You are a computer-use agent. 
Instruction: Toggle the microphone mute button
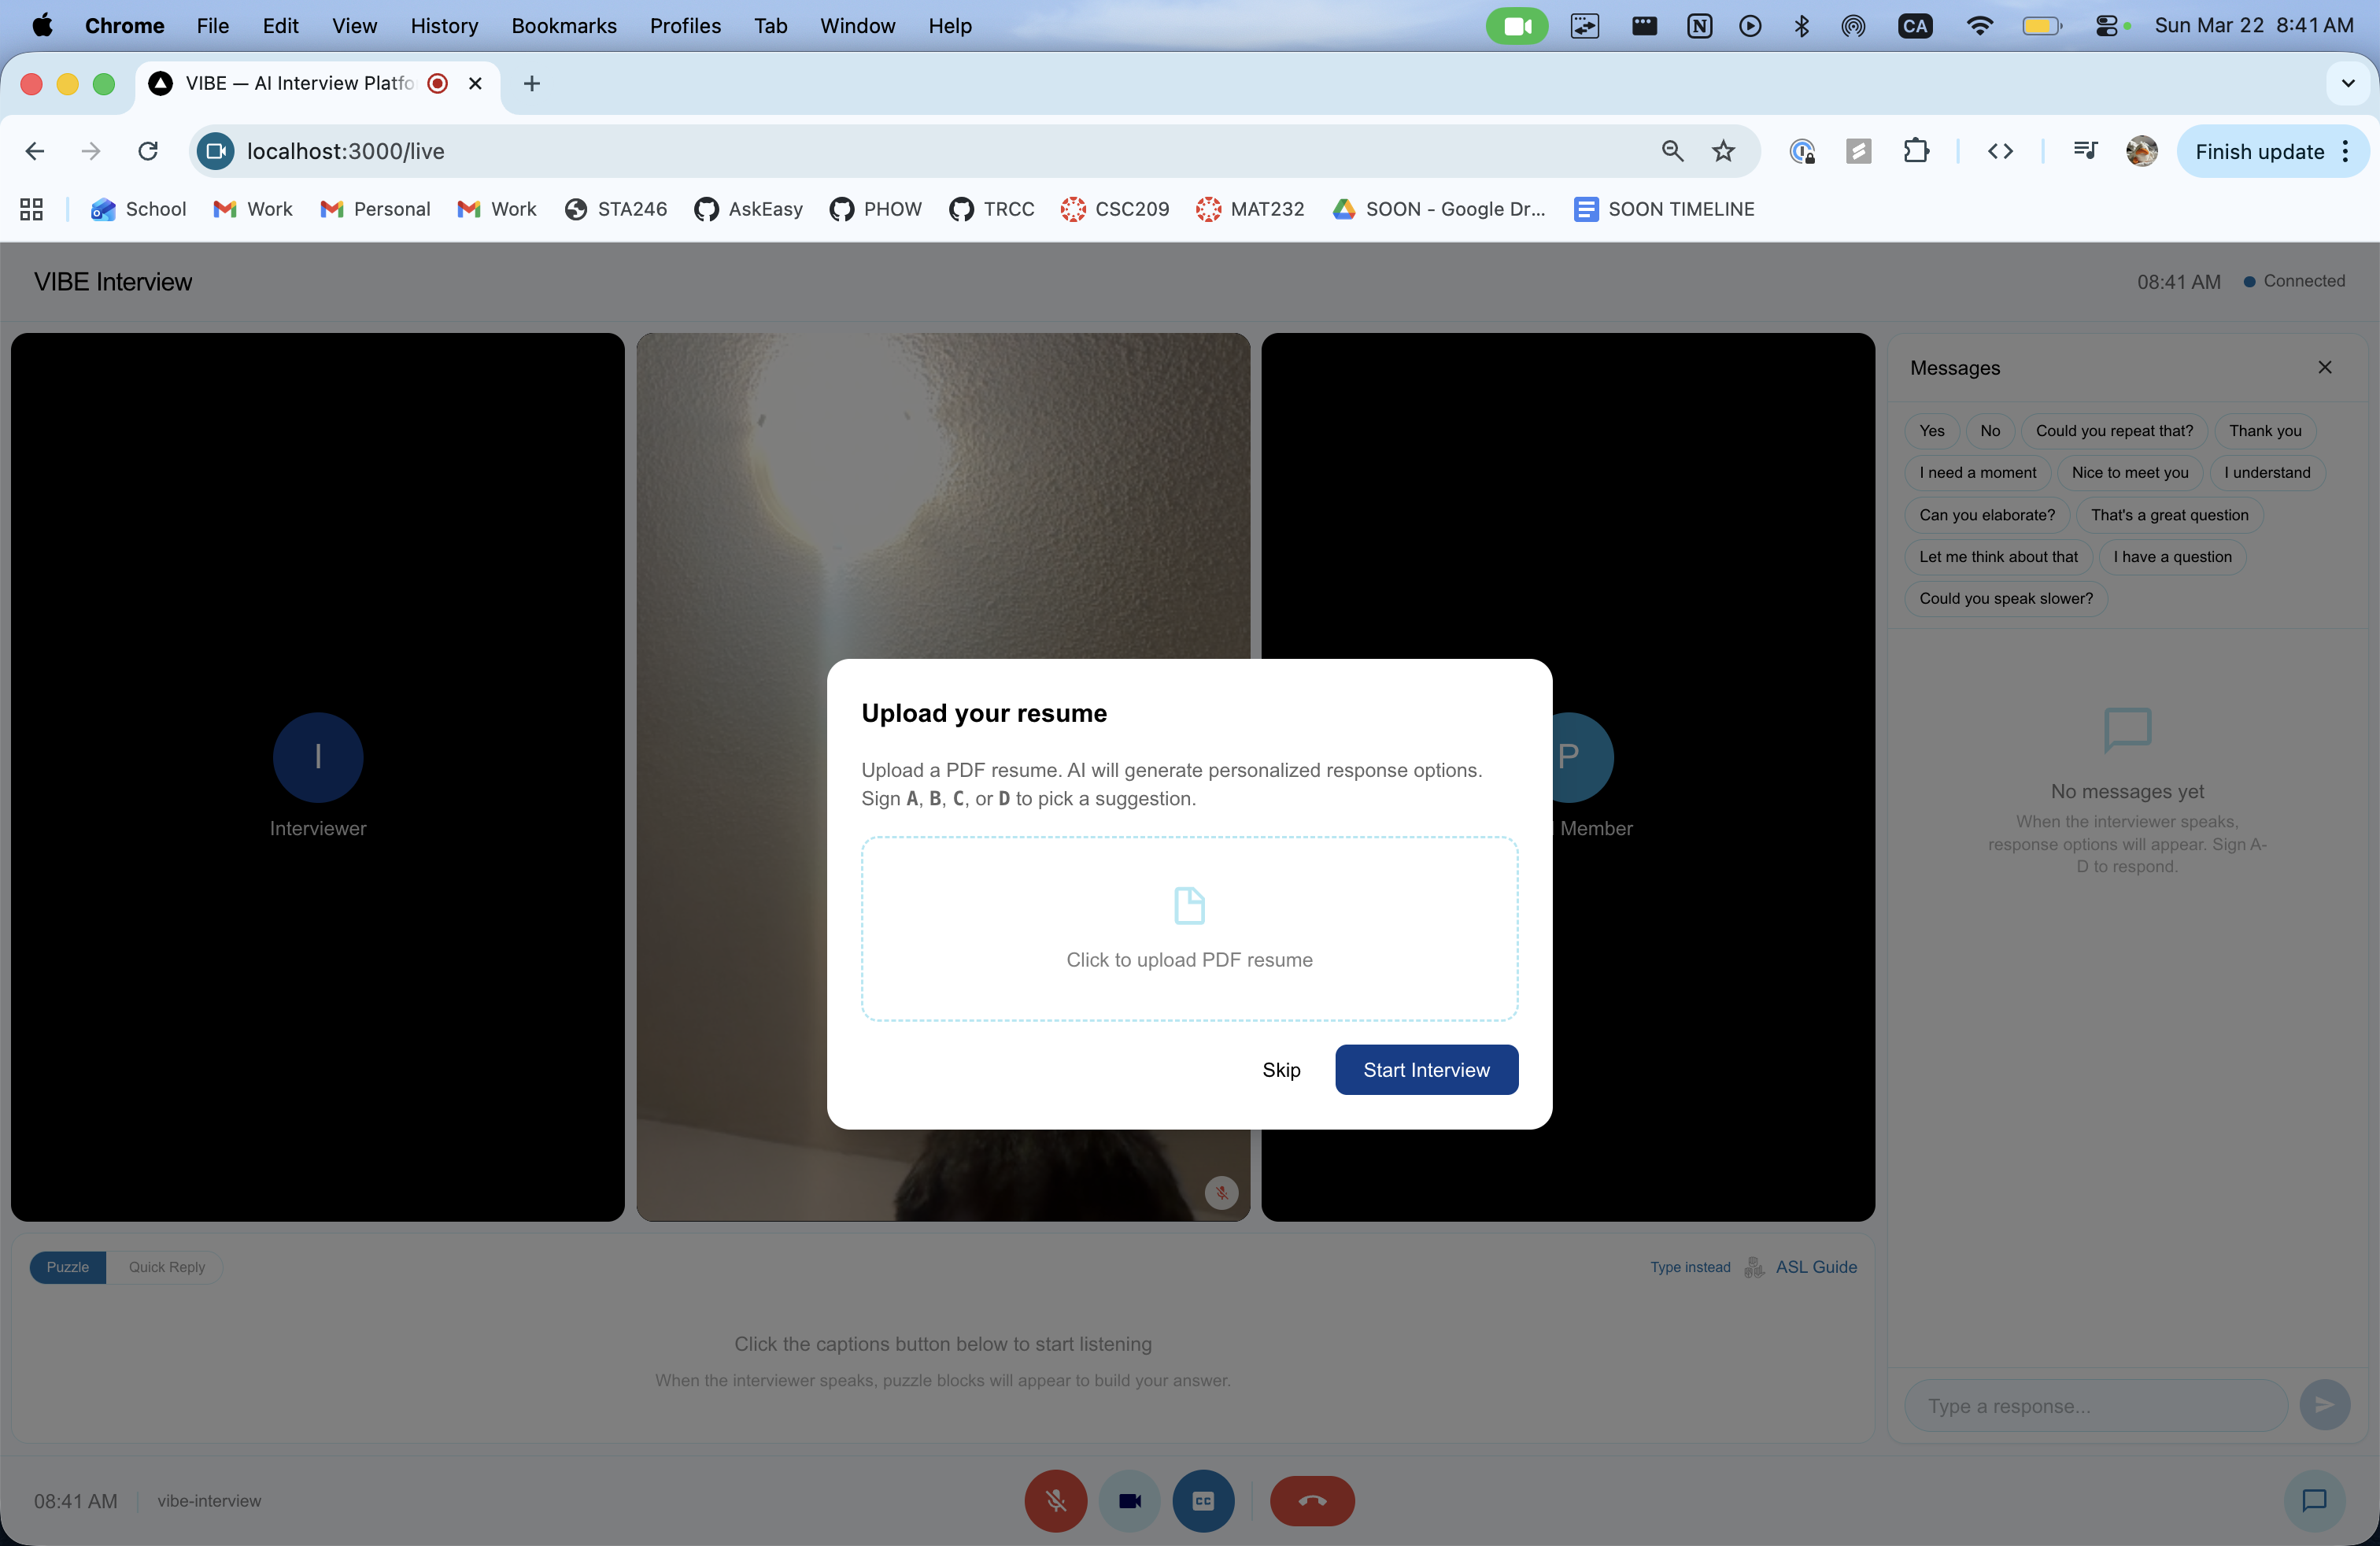click(x=1055, y=1500)
